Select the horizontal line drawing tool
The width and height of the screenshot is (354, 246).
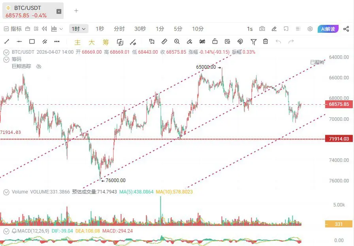(x=19, y=41)
